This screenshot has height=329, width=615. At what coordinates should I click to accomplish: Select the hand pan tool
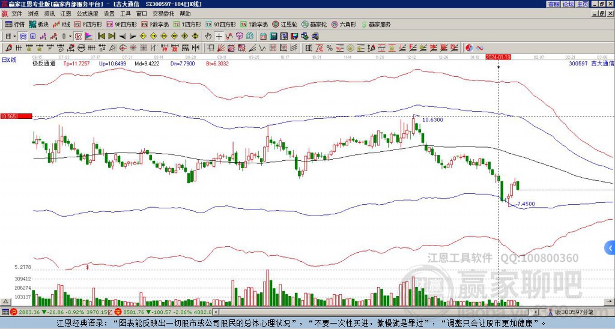coord(208,37)
